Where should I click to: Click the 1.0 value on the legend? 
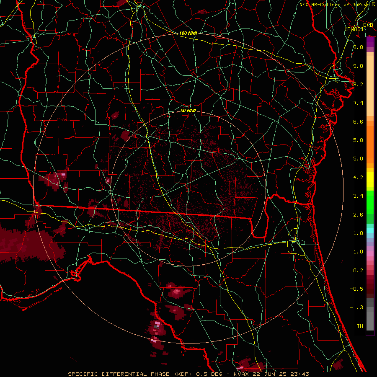[358, 252]
